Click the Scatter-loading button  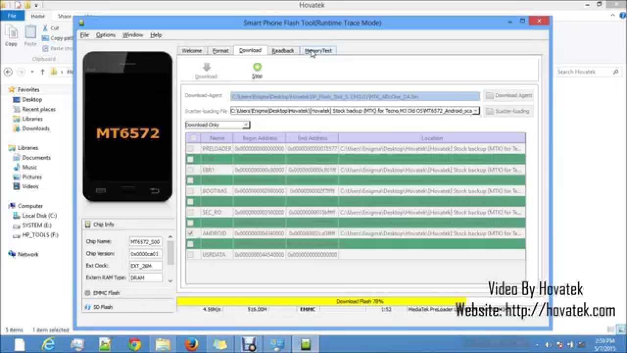click(x=508, y=111)
